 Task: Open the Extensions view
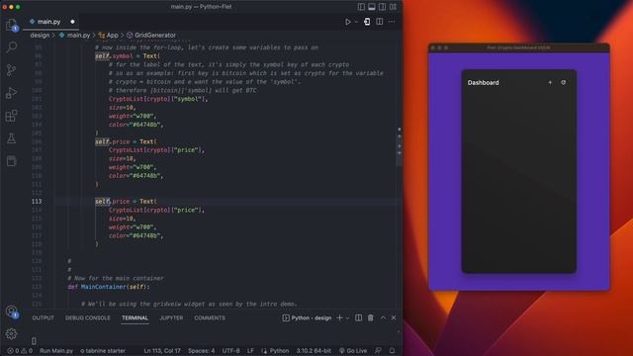[x=11, y=116]
